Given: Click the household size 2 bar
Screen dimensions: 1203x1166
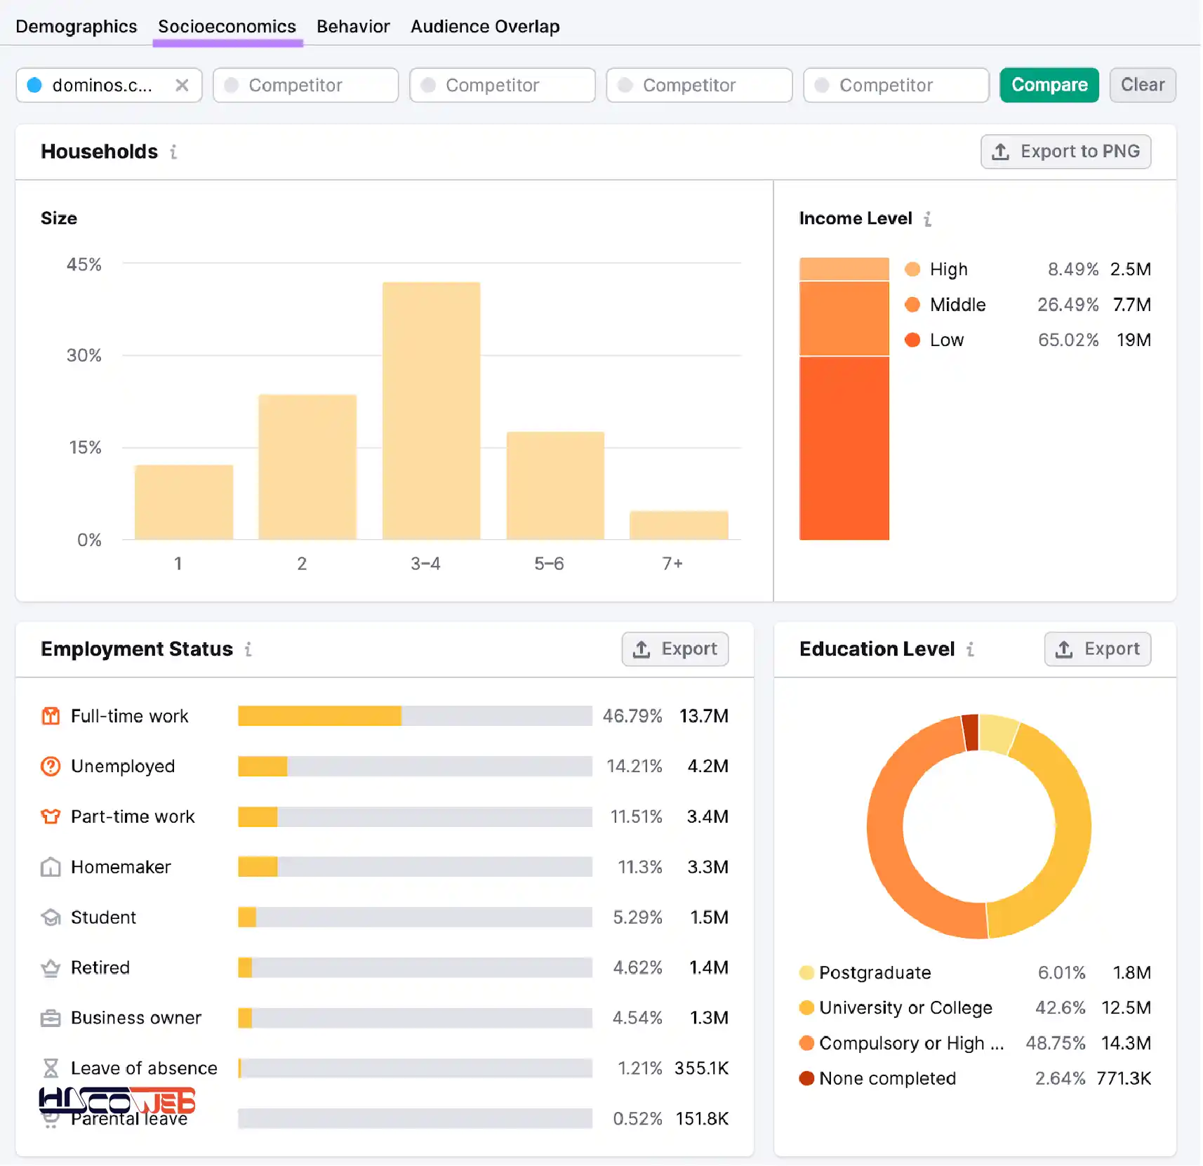Looking at the screenshot, I should tap(307, 468).
